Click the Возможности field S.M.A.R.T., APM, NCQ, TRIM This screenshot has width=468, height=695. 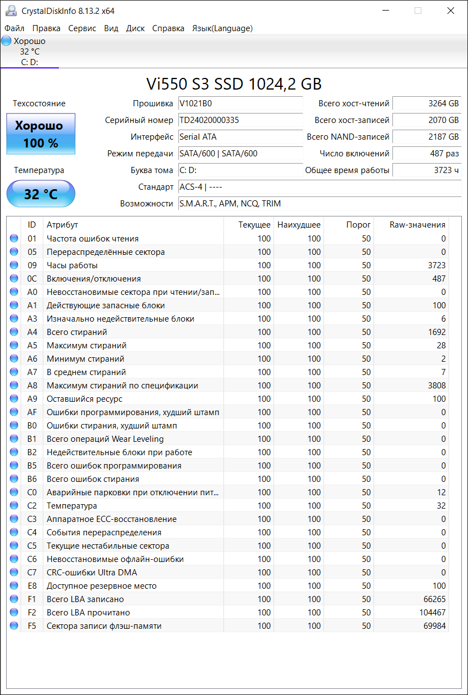click(x=320, y=204)
